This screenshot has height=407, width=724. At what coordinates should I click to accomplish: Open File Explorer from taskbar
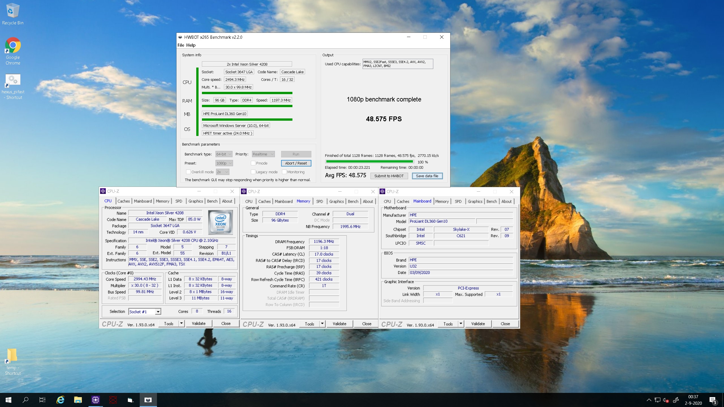[x=78, y=400]
